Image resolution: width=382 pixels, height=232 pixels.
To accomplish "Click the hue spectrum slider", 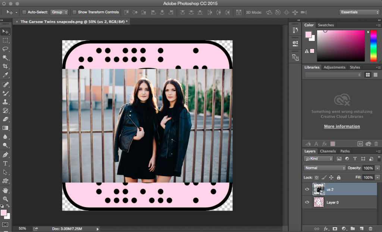I will (373, 46).
